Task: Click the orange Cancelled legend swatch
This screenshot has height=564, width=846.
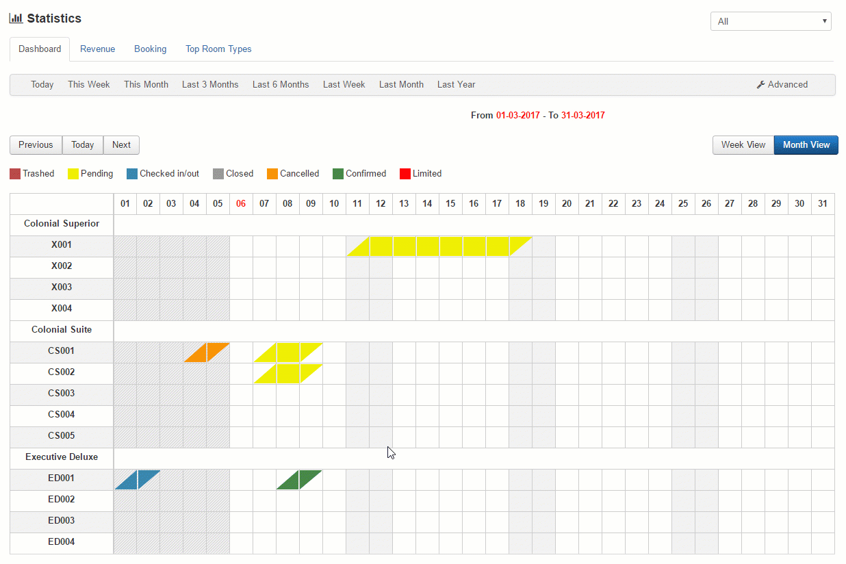Action: [x=272, y=174]
